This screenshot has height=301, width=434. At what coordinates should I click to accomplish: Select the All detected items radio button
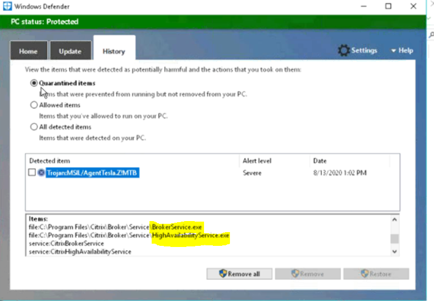click(x=34, y=127)
